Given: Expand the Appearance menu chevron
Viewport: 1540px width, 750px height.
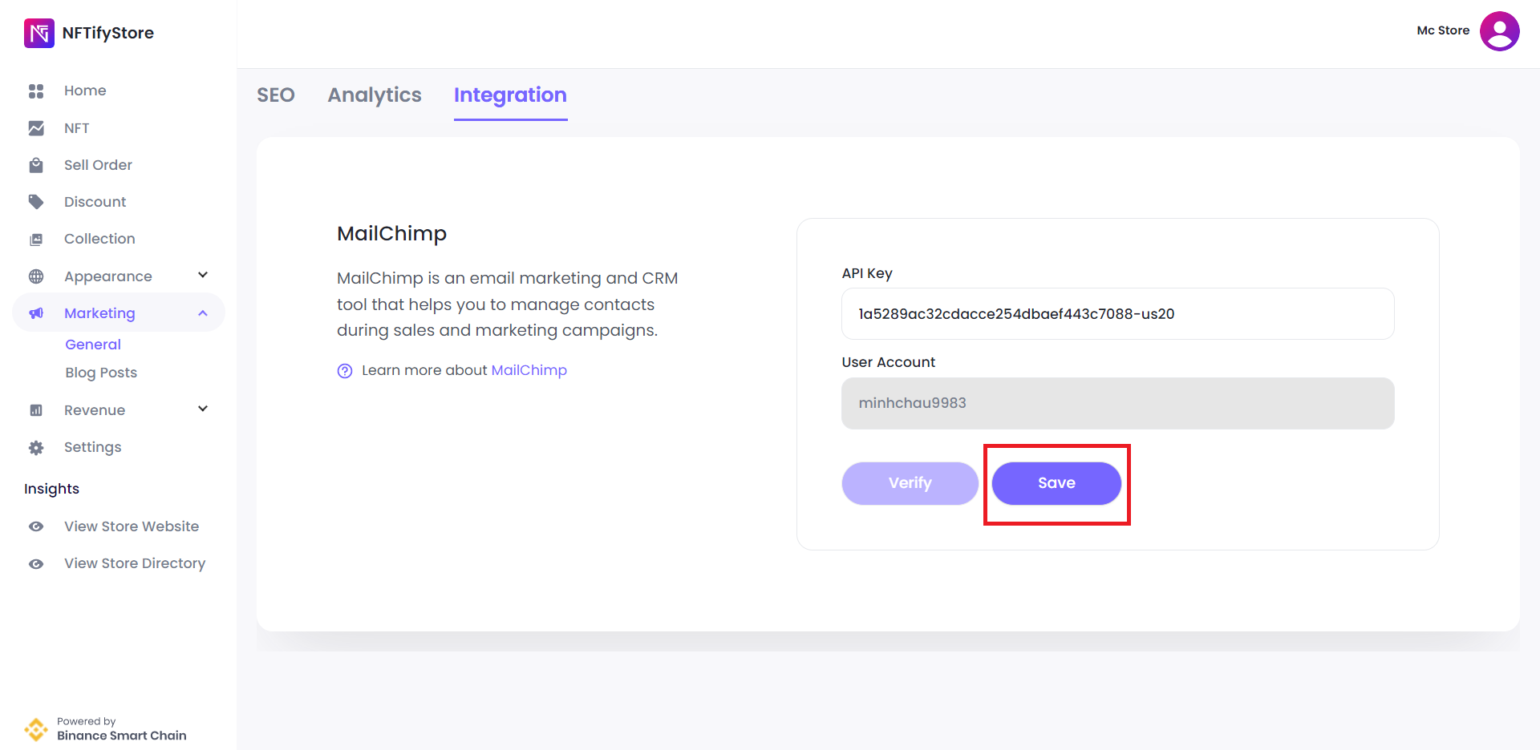Looking at the screenshot, I should (x=203, y=276).
